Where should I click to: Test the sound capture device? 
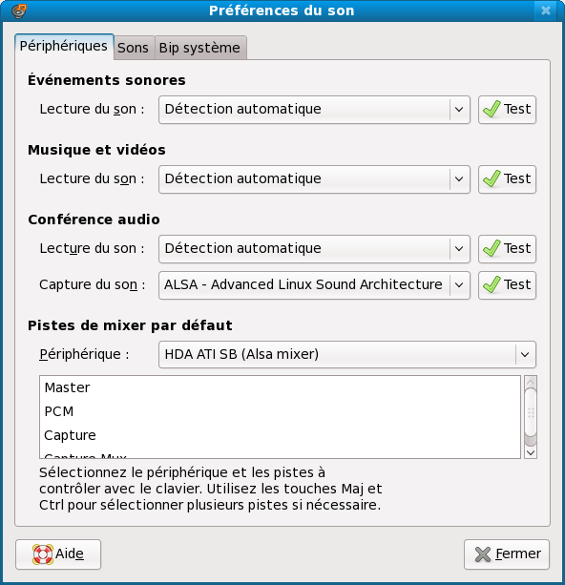pyautogui.click(x=507, y=285)
